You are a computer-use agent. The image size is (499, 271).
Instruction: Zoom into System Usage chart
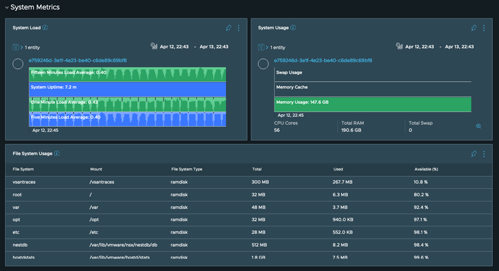click(x=479, y=126)
